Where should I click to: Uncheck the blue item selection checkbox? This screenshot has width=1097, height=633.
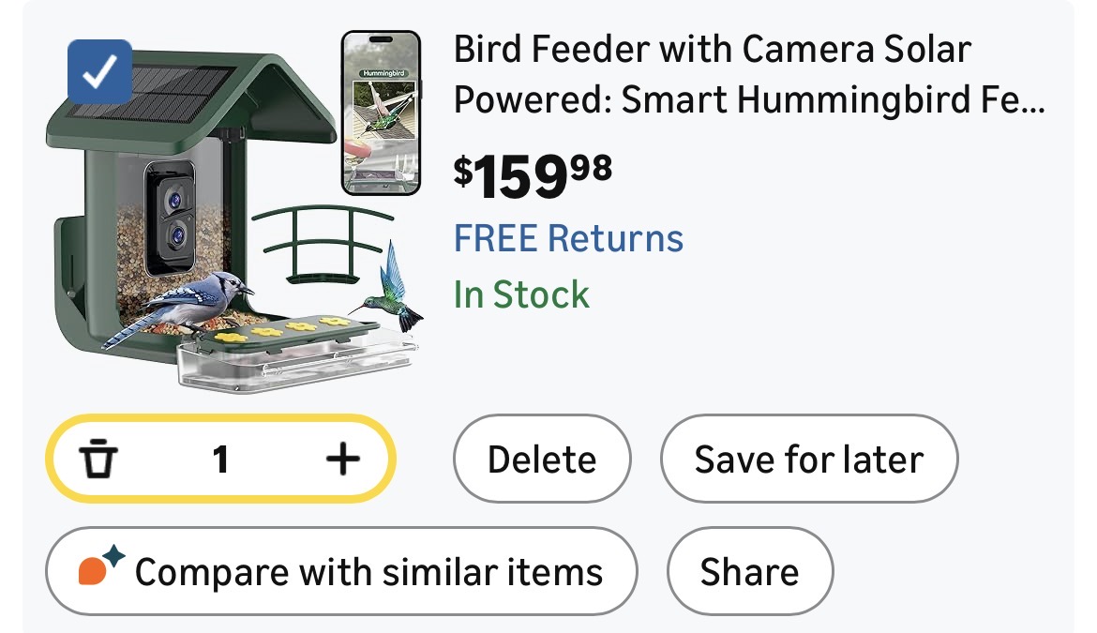[x=100, y=72]
